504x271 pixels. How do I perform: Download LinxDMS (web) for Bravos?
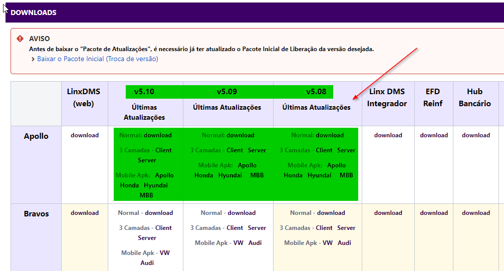coord(85,213)
